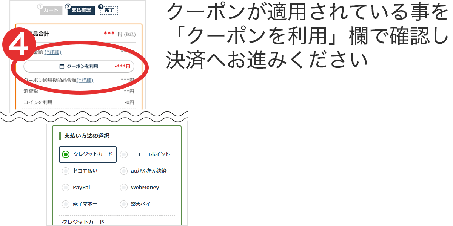Click the coupon icon beside クーポンを利用
The height and width of the screenshot is (226, 453).
point(62,66)
